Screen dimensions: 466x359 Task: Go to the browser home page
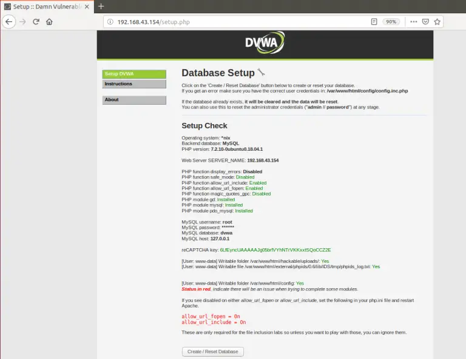49,21
